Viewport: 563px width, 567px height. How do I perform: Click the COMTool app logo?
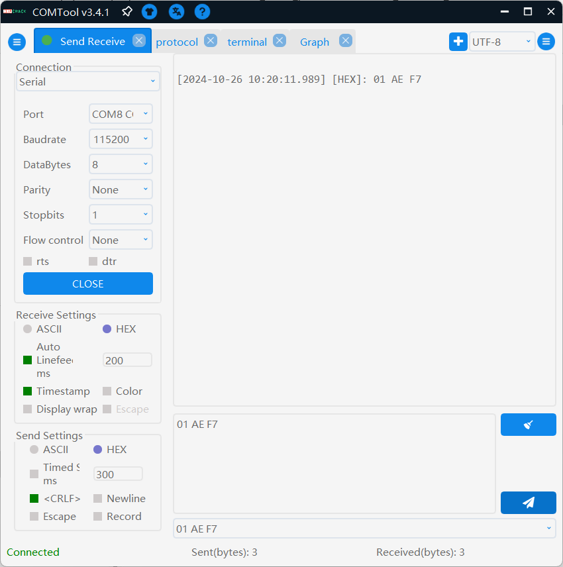[15, 11]
